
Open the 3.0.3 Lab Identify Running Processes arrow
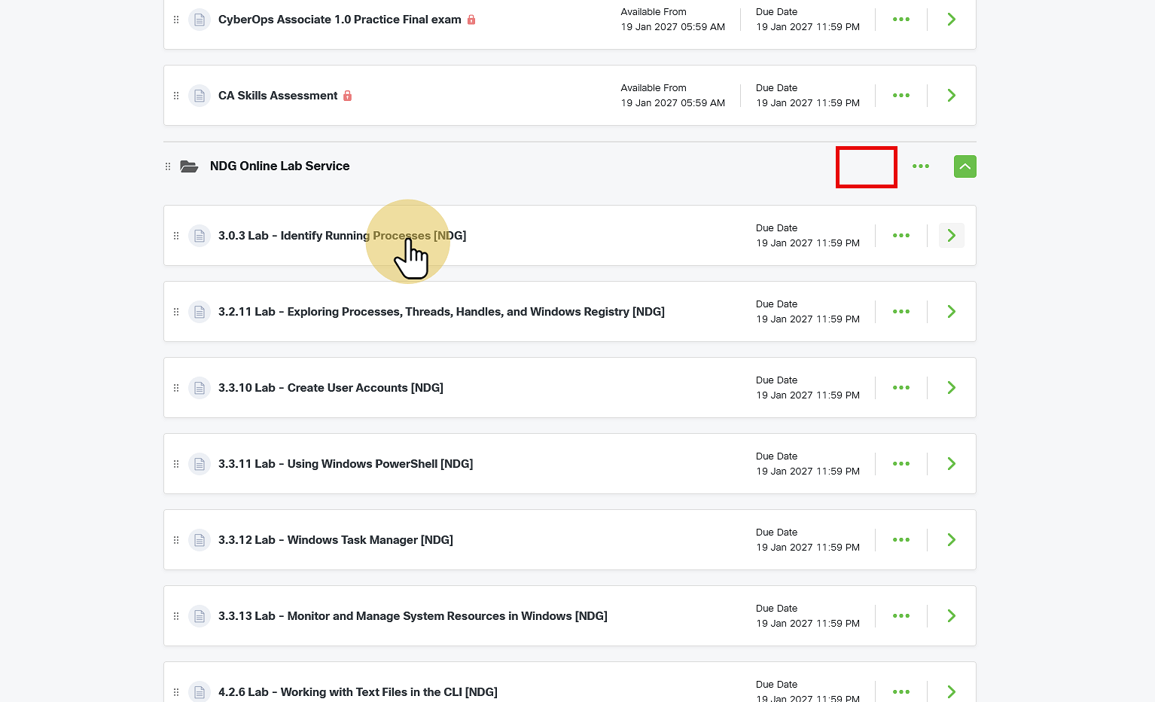coord(952,236)
